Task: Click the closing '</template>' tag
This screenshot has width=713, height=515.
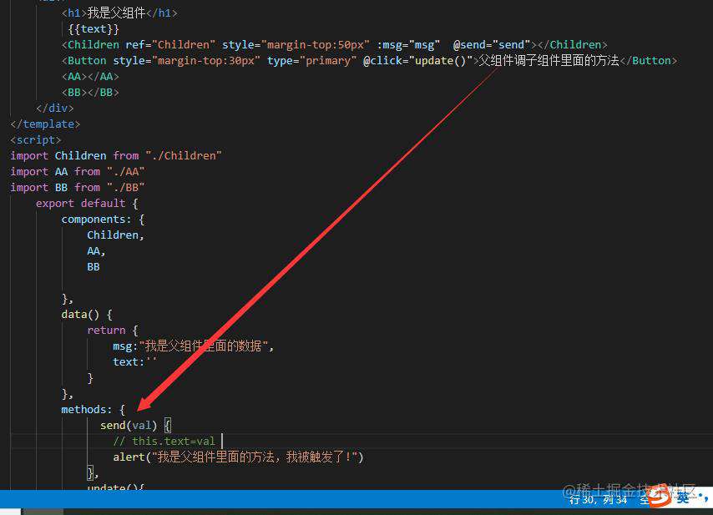Action: (x=45, y=124)
